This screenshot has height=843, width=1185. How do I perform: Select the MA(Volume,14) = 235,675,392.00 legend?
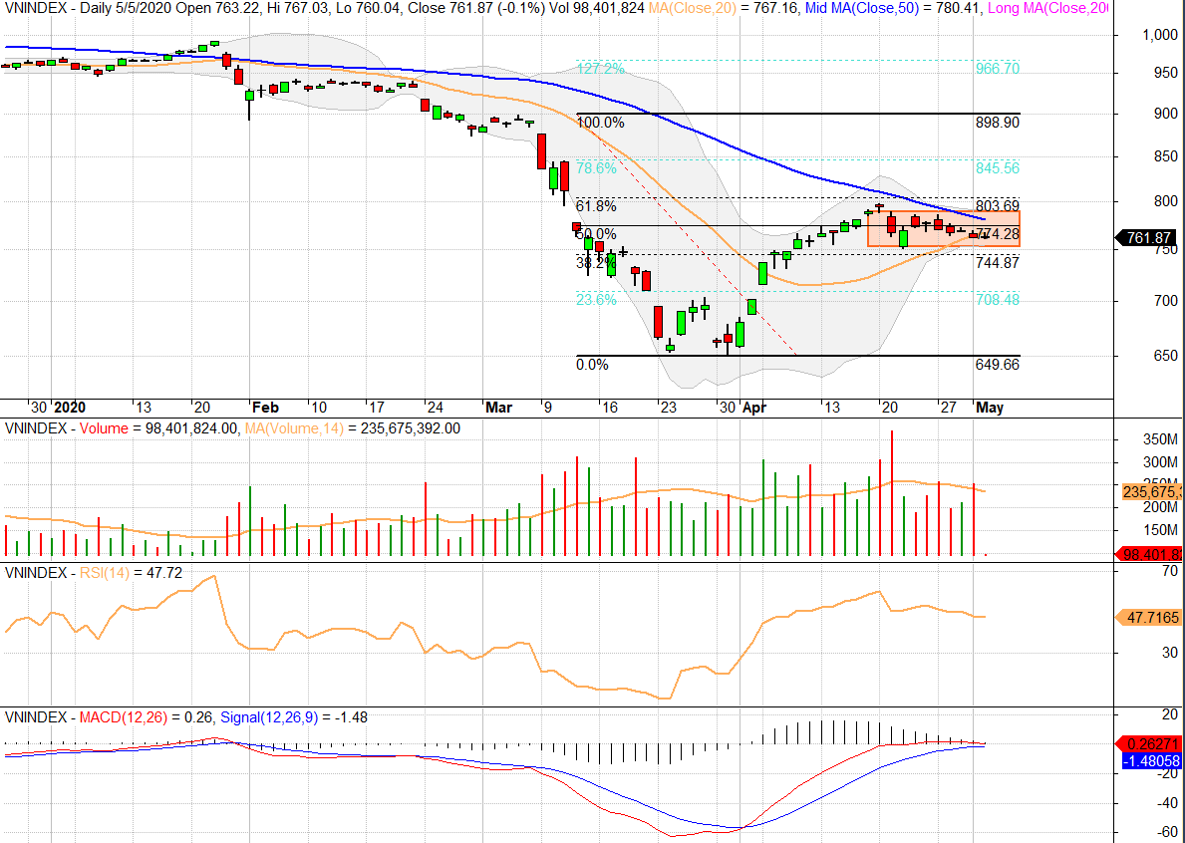tap(352, 428)
